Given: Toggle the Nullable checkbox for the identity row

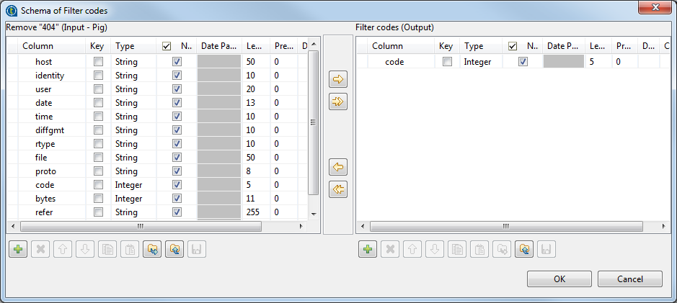Looking at the screenshot, I should point(177,76).
